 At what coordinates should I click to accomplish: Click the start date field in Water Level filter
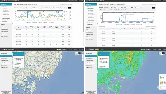[x=46, y=8]
